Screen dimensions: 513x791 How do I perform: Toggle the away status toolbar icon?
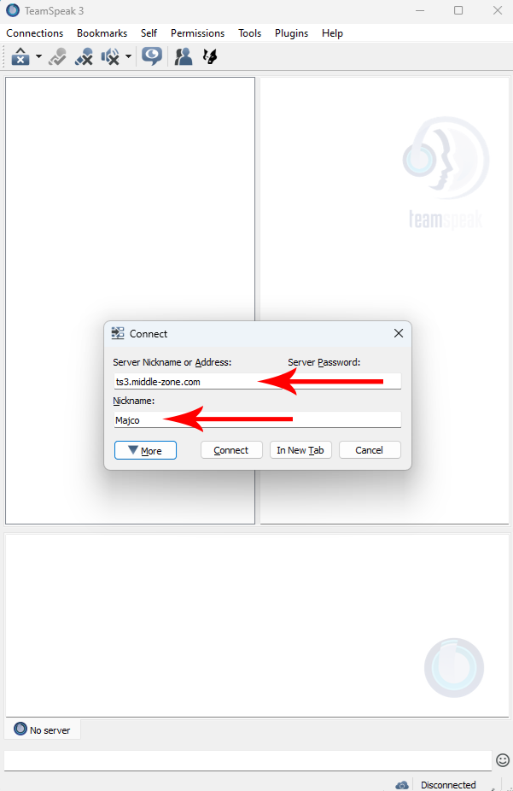point(57,56)
